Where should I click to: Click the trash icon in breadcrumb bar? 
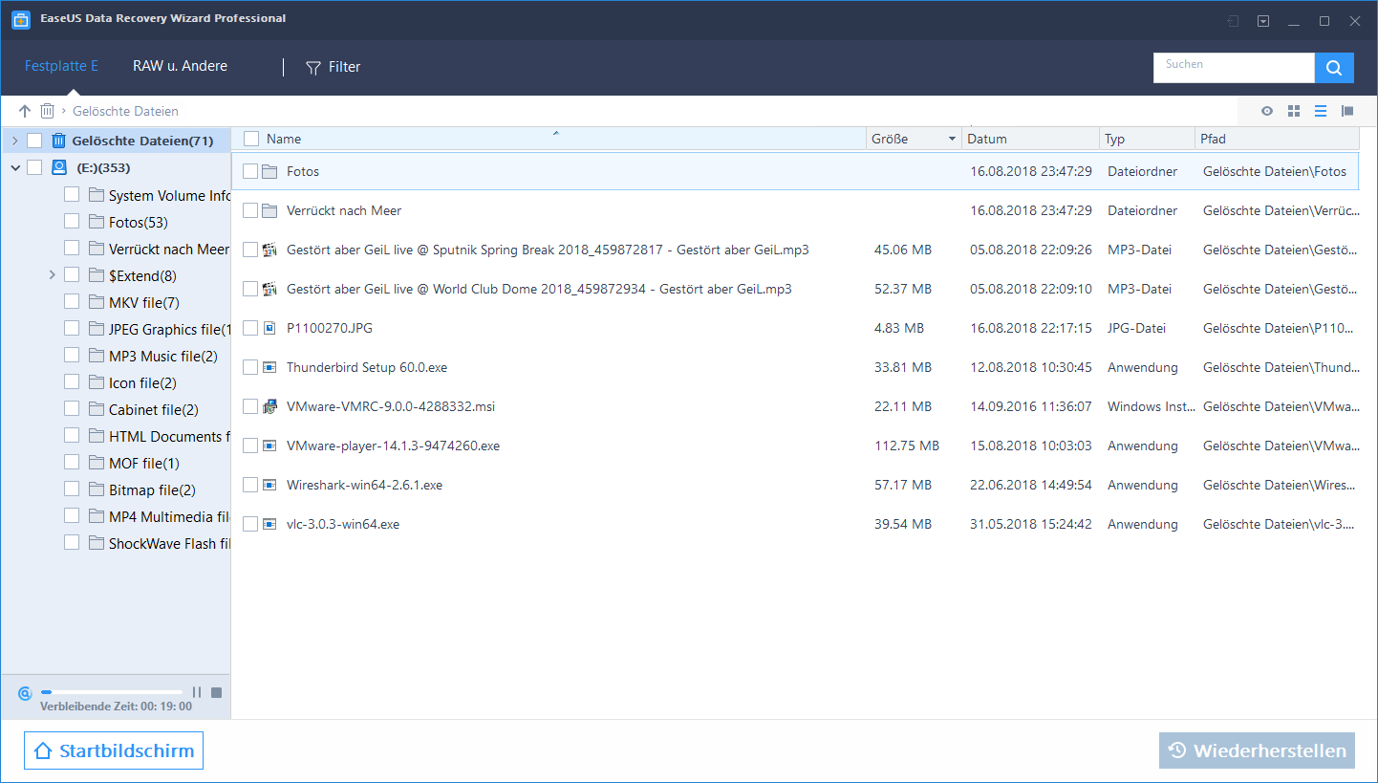click(x=47, y=111)
